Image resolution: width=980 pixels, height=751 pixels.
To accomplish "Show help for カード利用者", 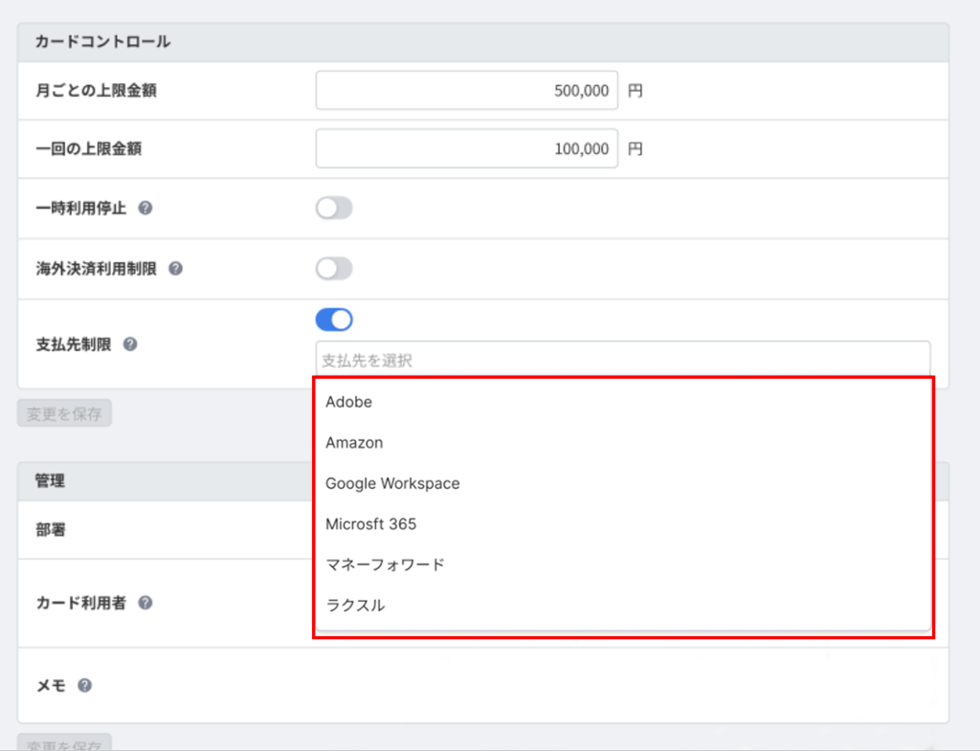I will 145,603.
